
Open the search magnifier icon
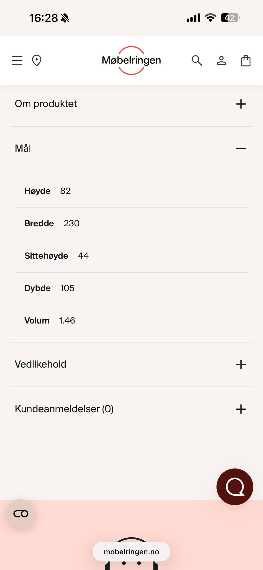197,61
